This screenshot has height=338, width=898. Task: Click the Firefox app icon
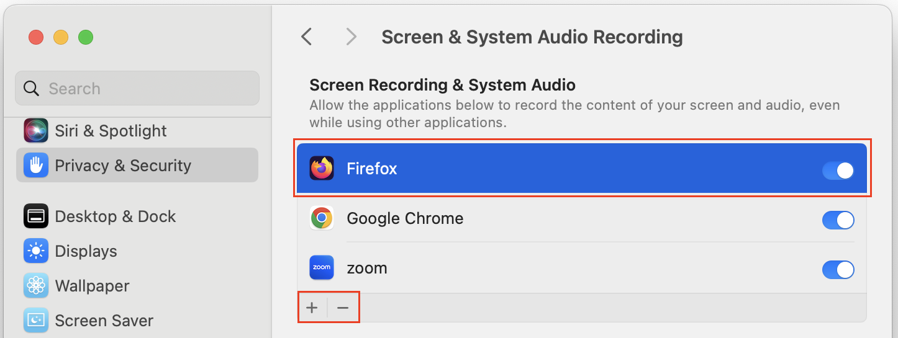[322, 169]
